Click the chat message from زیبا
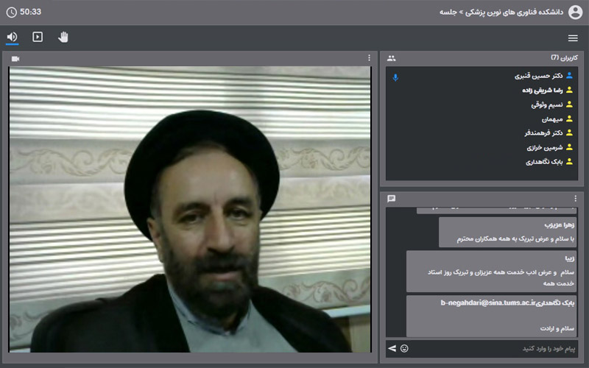The height and width of the screenshot is (368, 589). 491,271
